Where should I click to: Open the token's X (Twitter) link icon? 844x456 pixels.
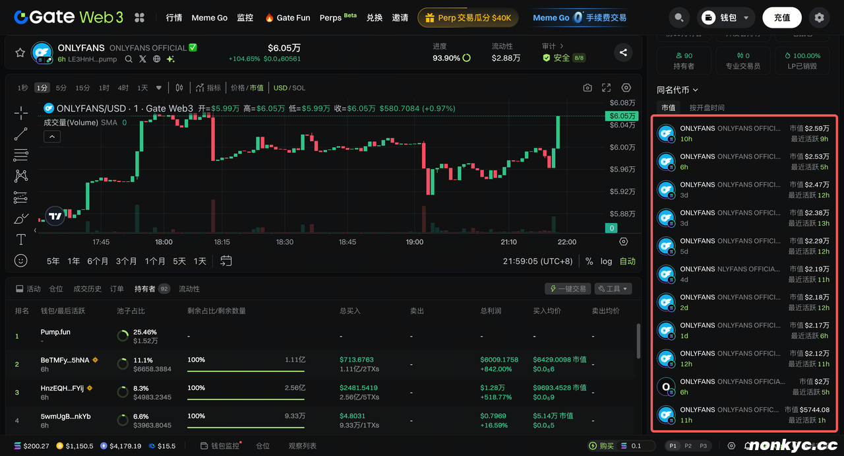pyautogui.click(x=142, y=59)
